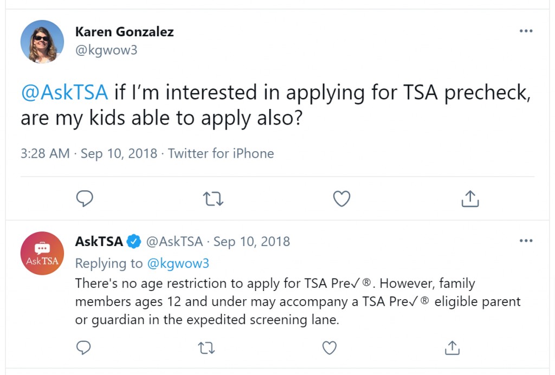
Task: Open the 3:28 AM Sep 10, 2018 timestamp
Action: pyautogui.click(x=89, y=153)
